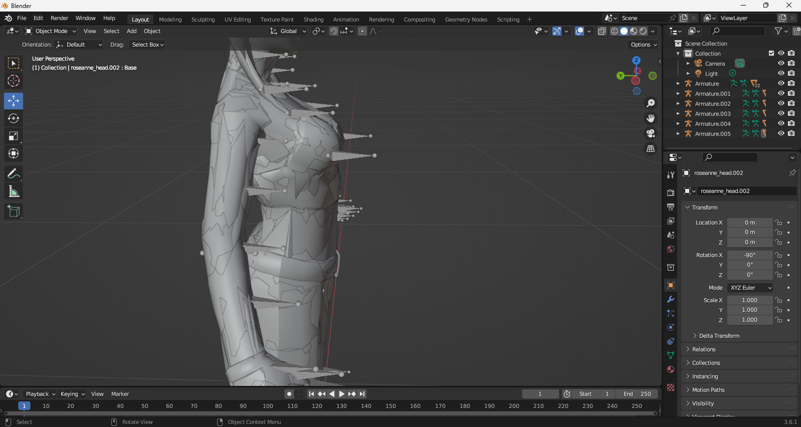Open the Global orientation dropdown

288,31
